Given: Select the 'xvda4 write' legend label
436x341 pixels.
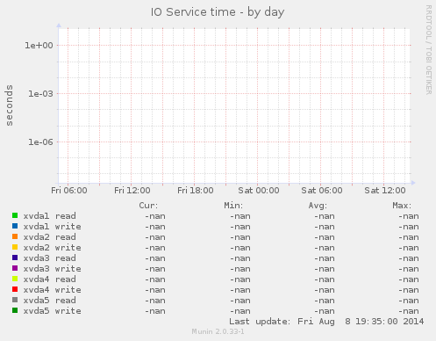Looking at the screenshot, I should coord(53,290).
